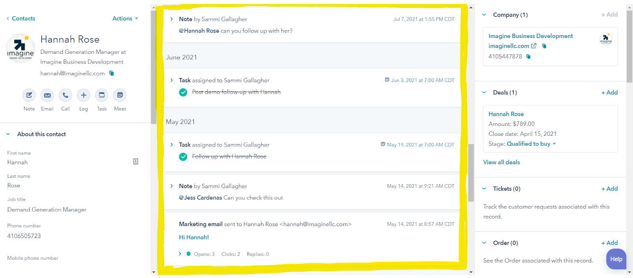Expand marketing email Opens details chevron
The height and width of the screenshot is (278, 633).
tap(180, 254)
